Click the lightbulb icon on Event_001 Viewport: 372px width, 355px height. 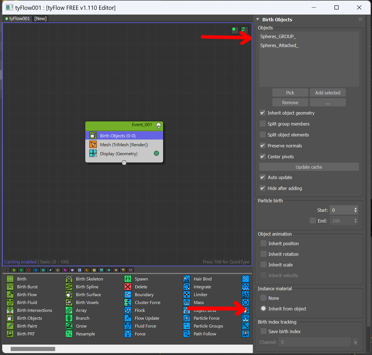click(158, 125)
